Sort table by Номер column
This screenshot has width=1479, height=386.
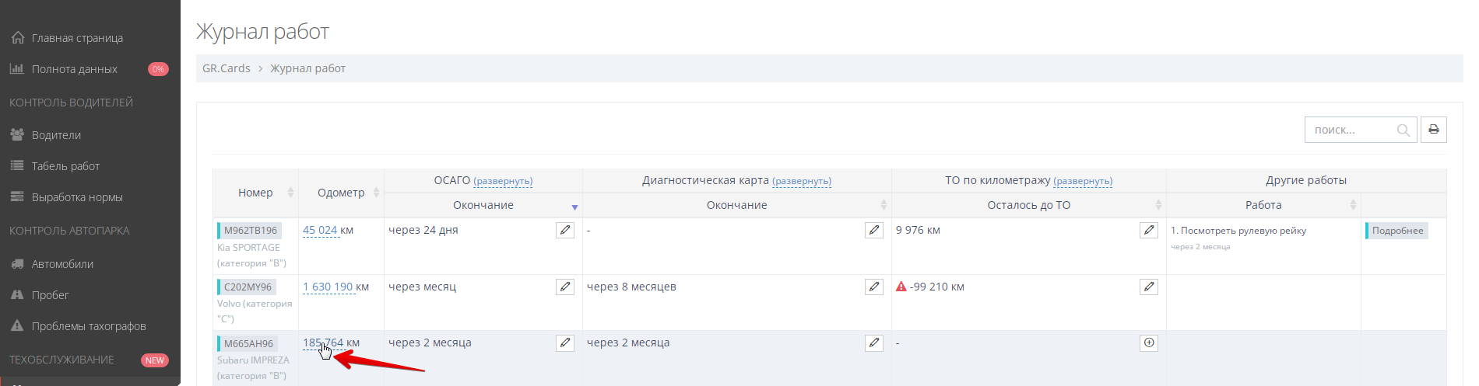click(x=255, y=193)
